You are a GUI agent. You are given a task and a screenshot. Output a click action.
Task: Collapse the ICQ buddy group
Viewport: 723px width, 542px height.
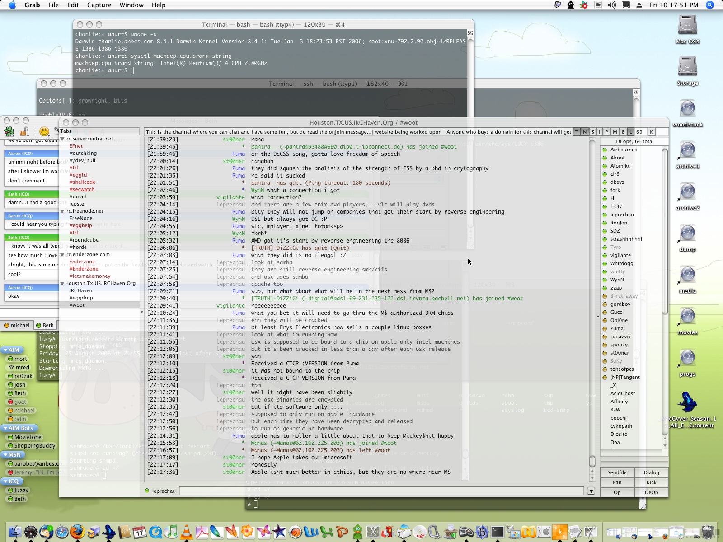pyautogui.click(x=5, y=481)
